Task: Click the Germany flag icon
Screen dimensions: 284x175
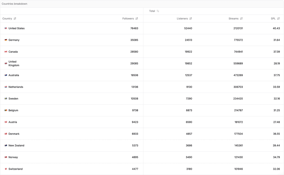Action: [x=6, y=40]
